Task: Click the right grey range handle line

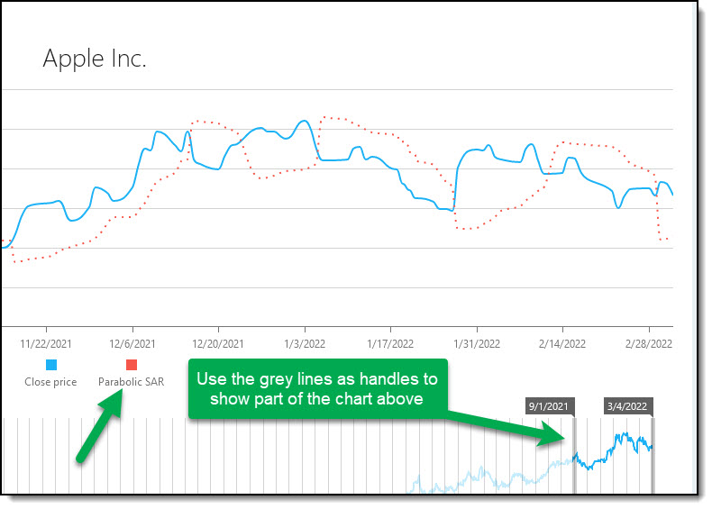Action: coord(653,455)
